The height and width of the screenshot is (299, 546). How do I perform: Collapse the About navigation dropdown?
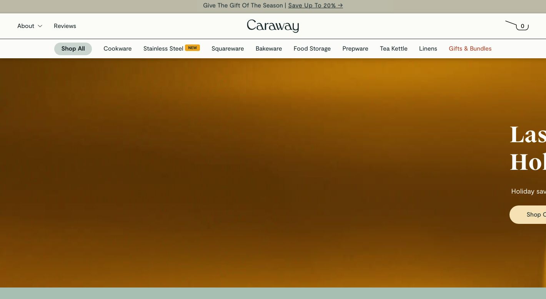pos(40,26)
